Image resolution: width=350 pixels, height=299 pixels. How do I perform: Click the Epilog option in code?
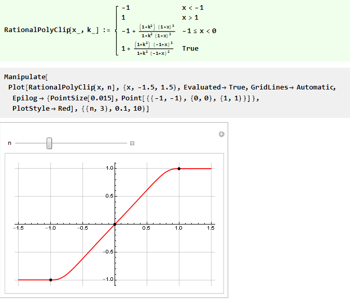[25, 98]
